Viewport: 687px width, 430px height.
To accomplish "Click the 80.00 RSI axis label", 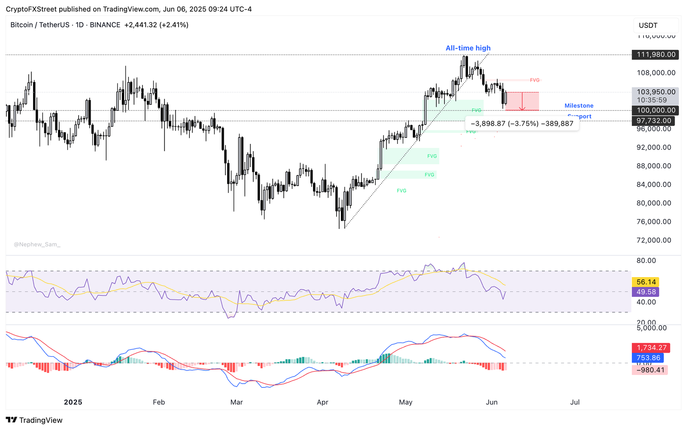I will coord(646,261).
